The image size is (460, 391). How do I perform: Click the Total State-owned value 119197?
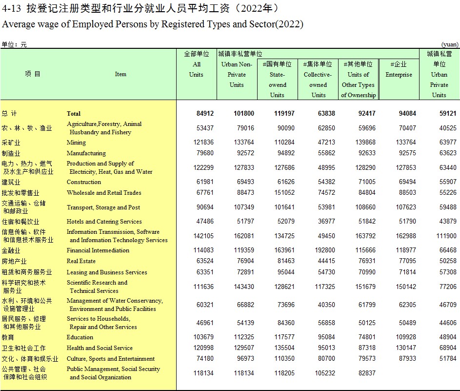coord(284,114)
